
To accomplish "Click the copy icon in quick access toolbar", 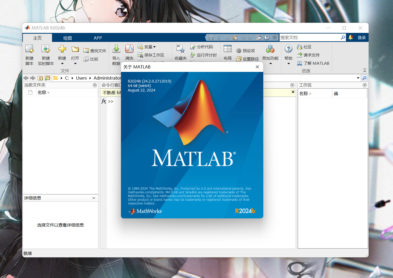I will pyautogui.click(x=227, y=38).
